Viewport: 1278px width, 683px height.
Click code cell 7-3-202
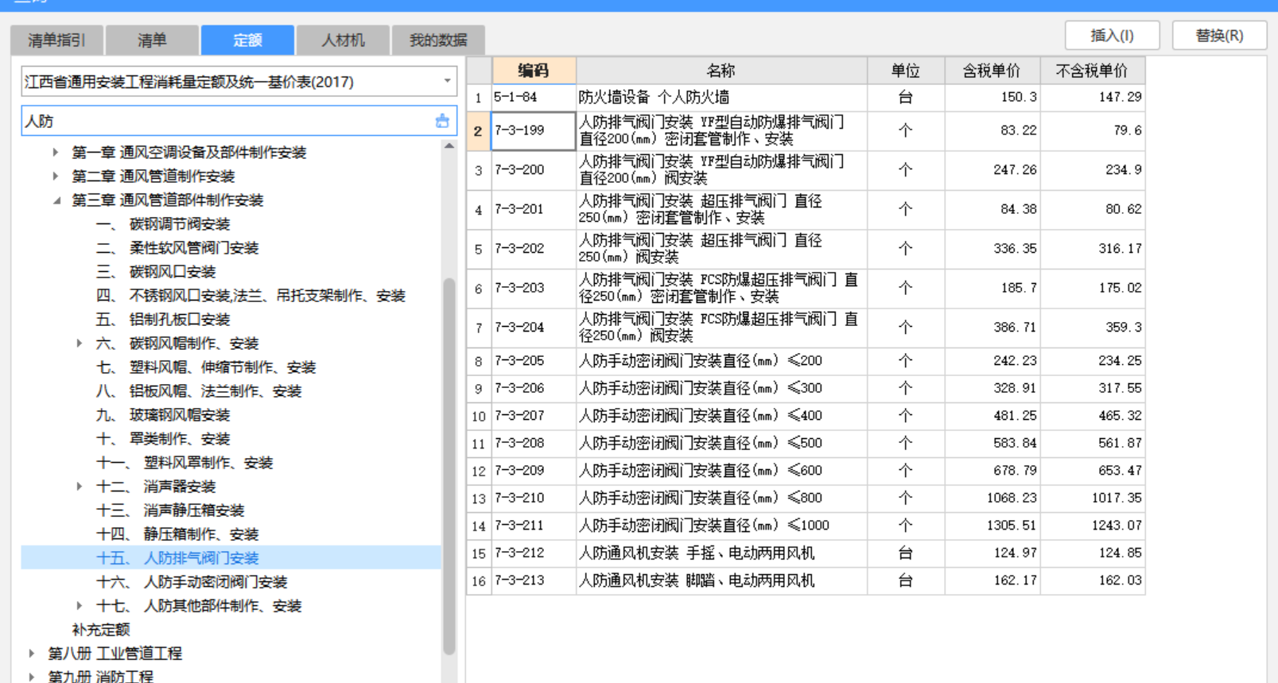tap(534, 248)
